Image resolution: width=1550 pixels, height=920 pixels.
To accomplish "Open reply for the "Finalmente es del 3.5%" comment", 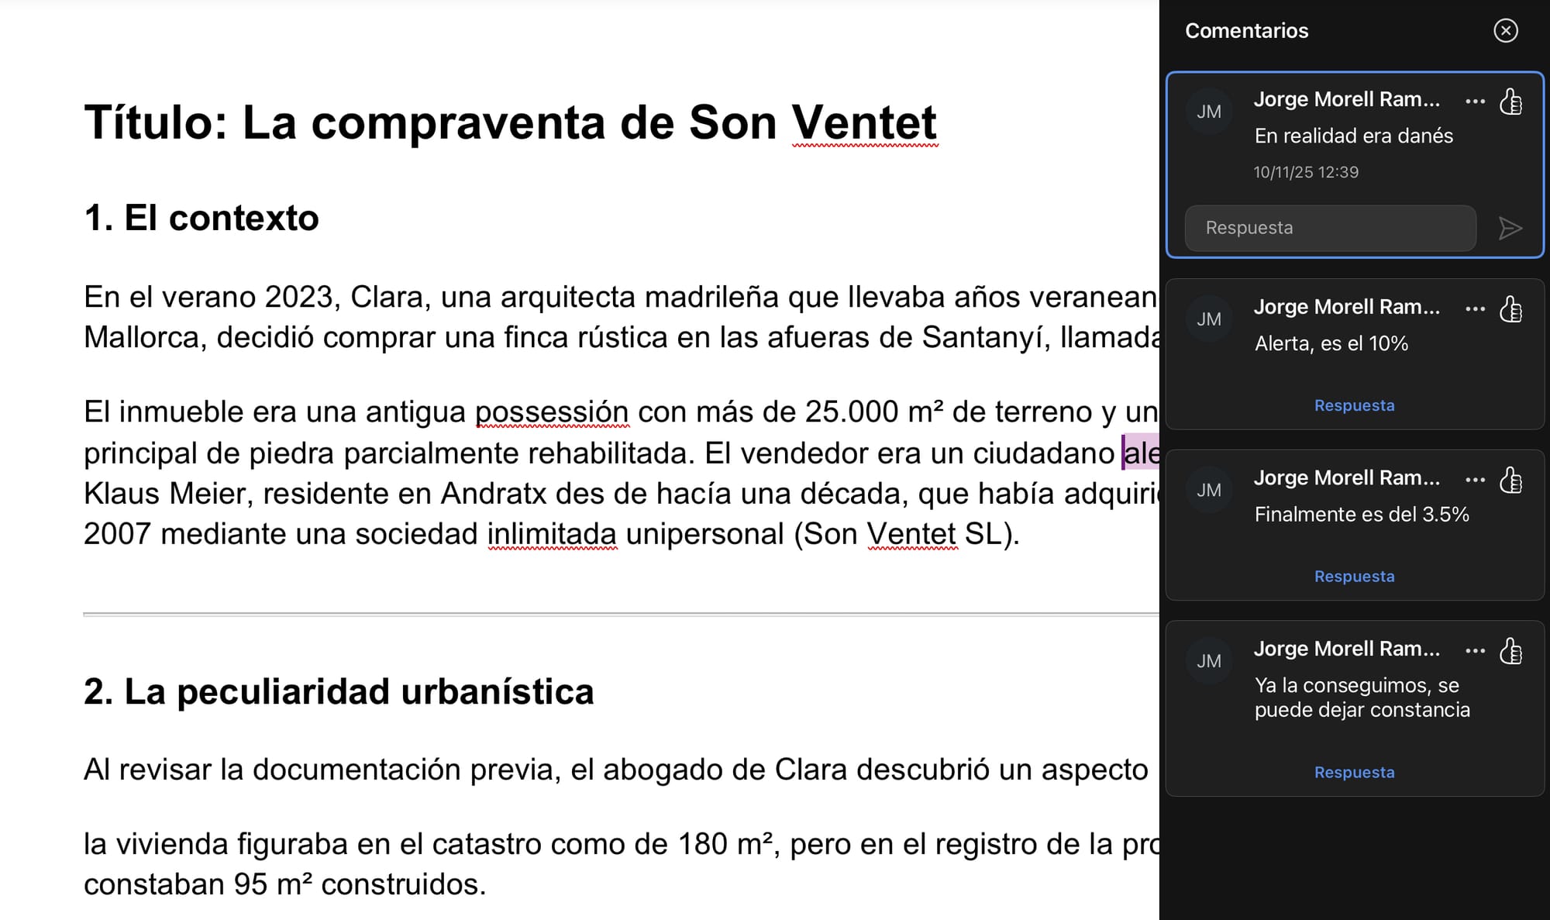I will 1354,577.
